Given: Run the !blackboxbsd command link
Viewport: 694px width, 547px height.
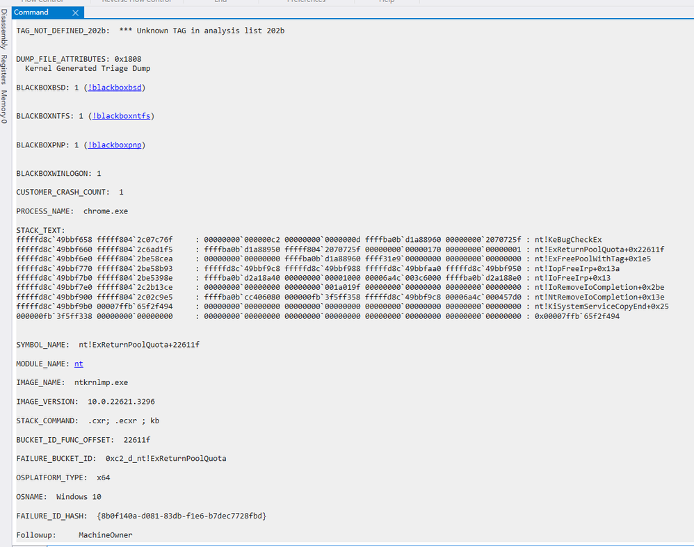Looking at the screenshot, I should [x=115, y=88].
